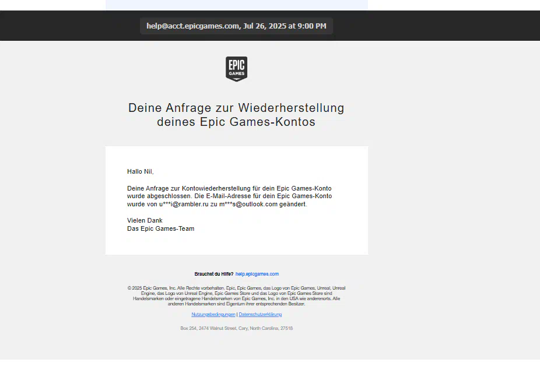Click the heading Deine Anfrage zur Wiederherstellung
The height and width of the screenshot is (366, 540).
[236, 115]
